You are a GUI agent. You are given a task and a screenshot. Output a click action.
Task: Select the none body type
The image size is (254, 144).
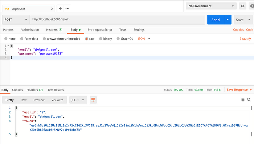[6, 39]
